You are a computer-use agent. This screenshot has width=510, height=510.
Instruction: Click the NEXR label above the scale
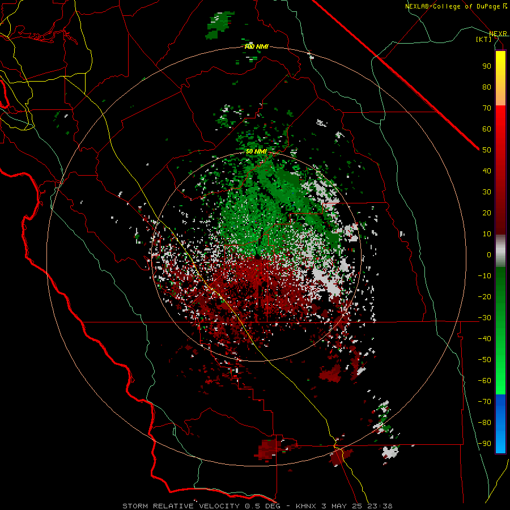point(498,33)
